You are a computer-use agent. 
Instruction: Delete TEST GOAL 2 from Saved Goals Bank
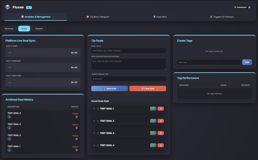tap(161, 121)
